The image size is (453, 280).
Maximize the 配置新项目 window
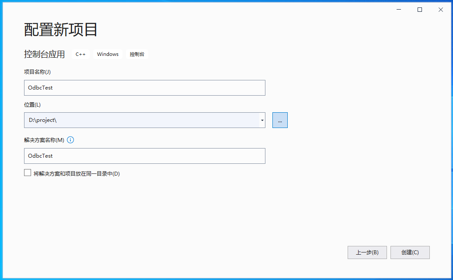click(420, 10)
